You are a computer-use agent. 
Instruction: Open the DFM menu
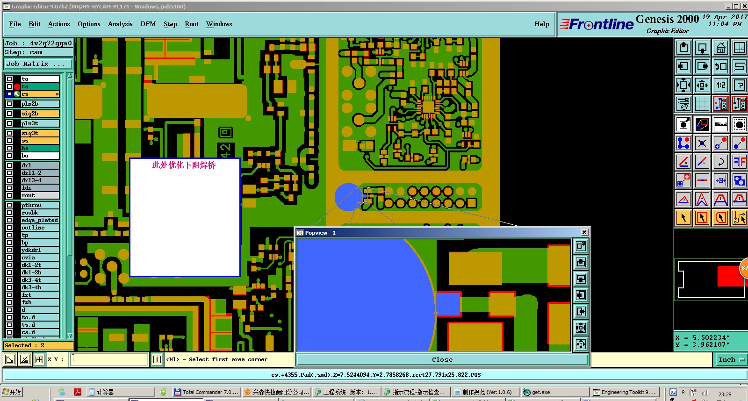148,24
